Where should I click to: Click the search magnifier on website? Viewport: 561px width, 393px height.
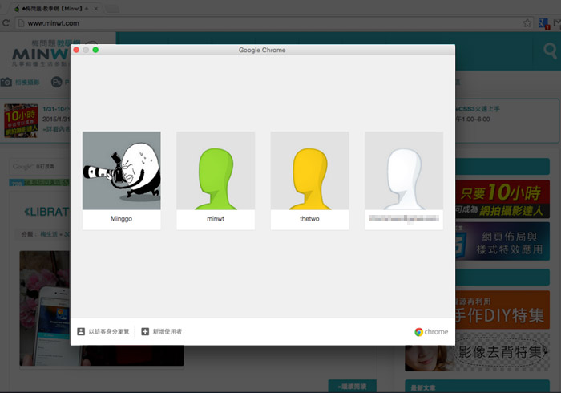[550, 51]
